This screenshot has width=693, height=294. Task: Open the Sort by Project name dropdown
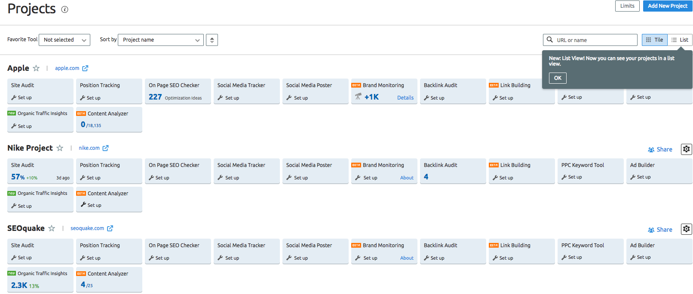161,40
